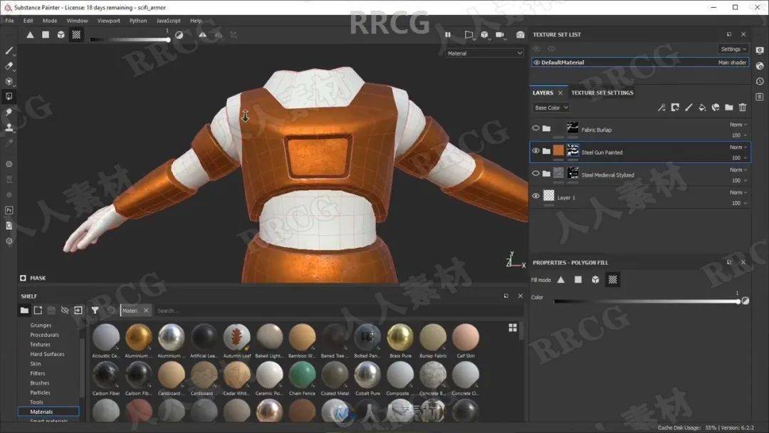769x433 pixels.
Task: Toggle visibility of Steel Medieval Stylized layer
Action: (x=536, y=174)
